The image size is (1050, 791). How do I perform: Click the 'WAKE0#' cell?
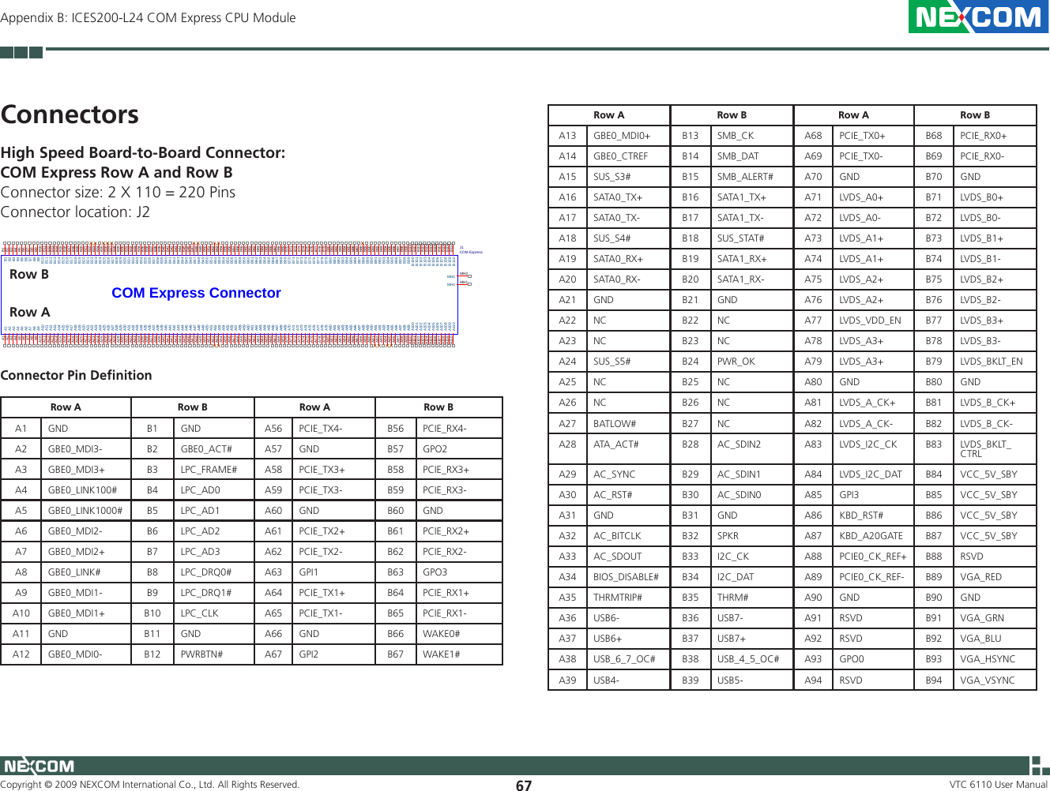459,633
